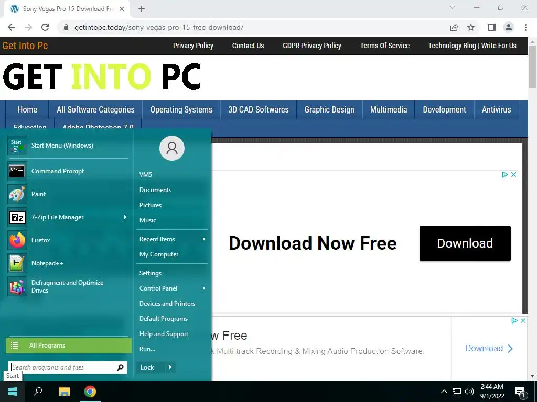Open Default Programs
The width and height of the screenshot is (537, 402).
[x=164, y=319]
